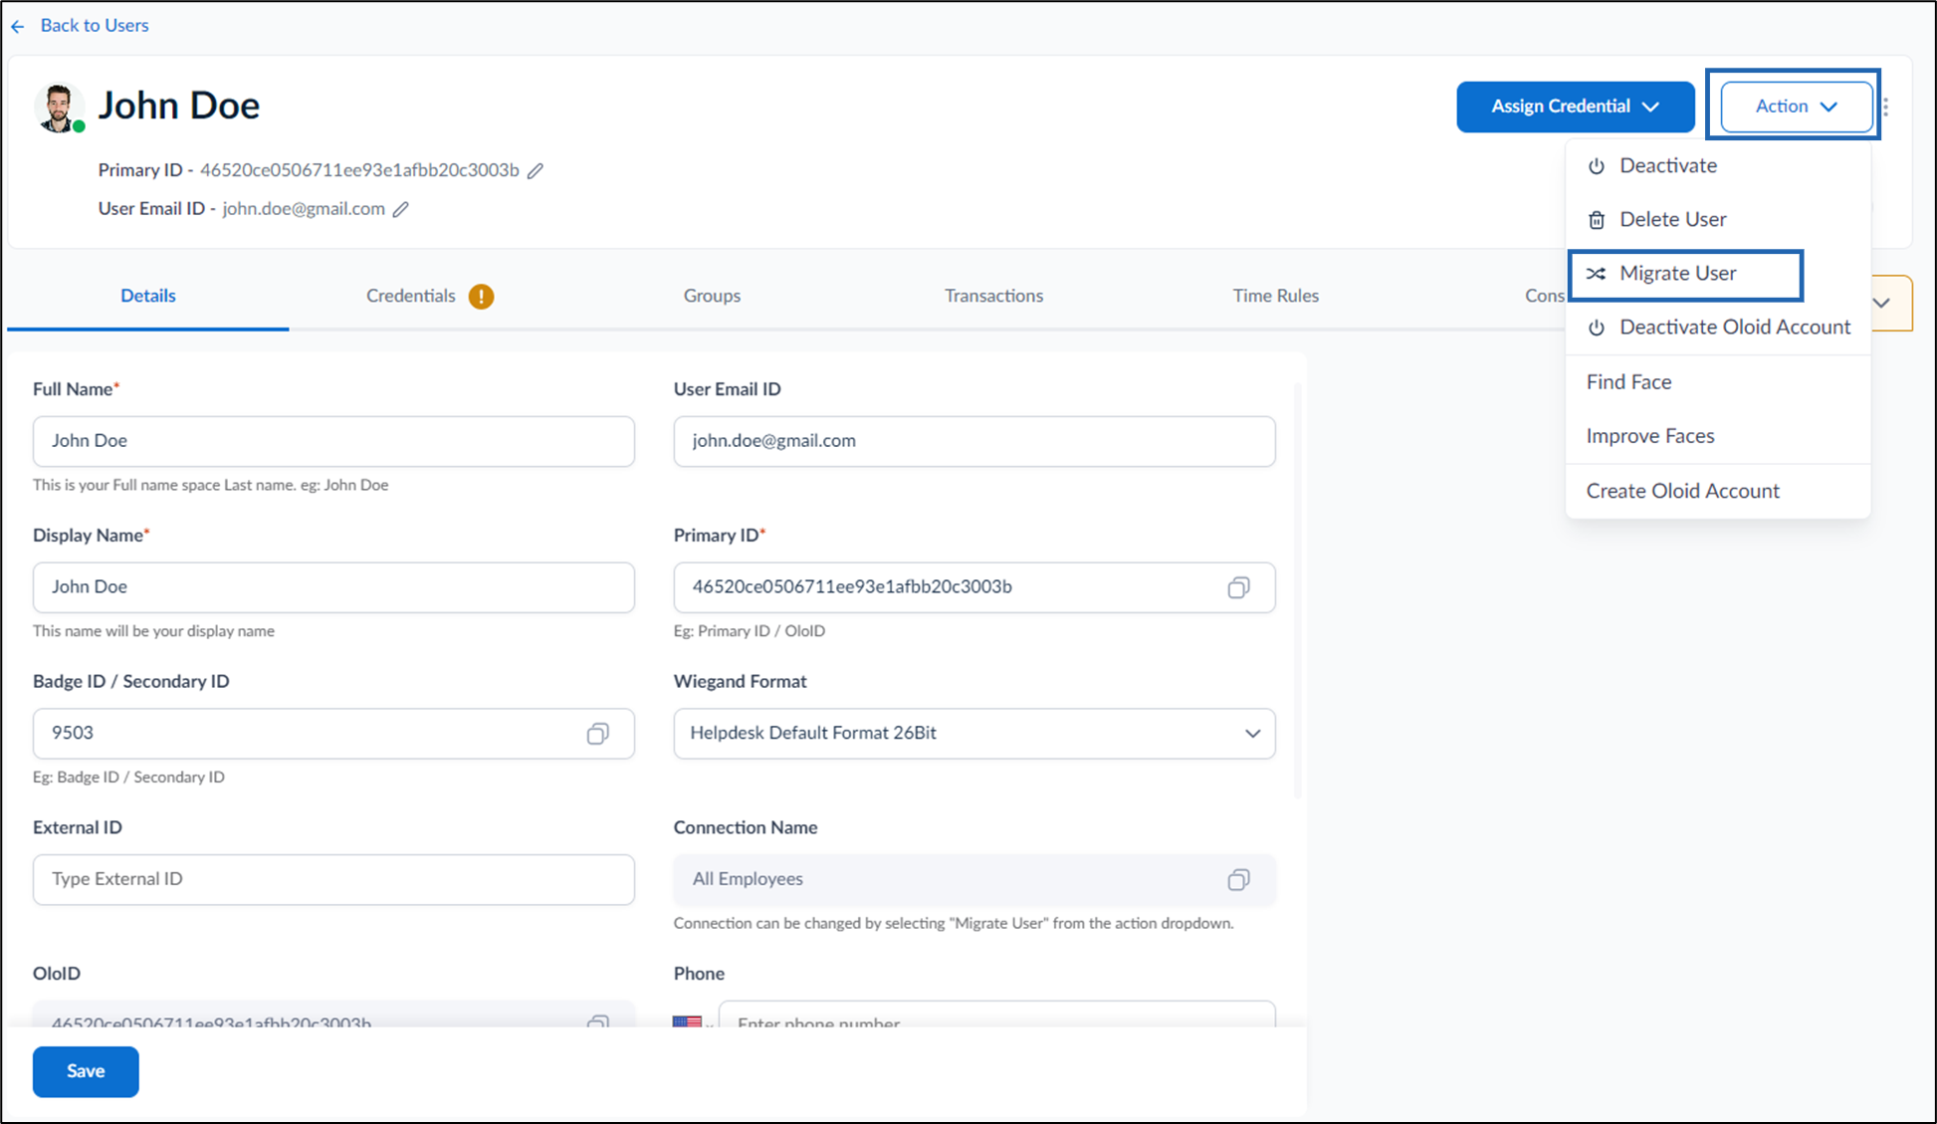Click the back arrow icon near Back to Users
Image resolution: width=1937 pixels, height=1124 pixels.
point(17,26)
